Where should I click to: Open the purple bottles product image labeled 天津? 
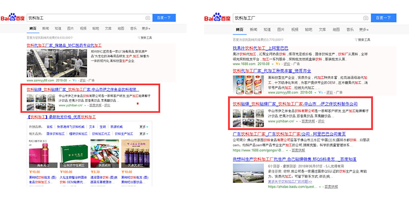pyautogui.click(x=135, y=154)
